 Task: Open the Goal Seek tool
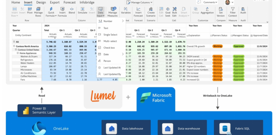coord(168,12)
